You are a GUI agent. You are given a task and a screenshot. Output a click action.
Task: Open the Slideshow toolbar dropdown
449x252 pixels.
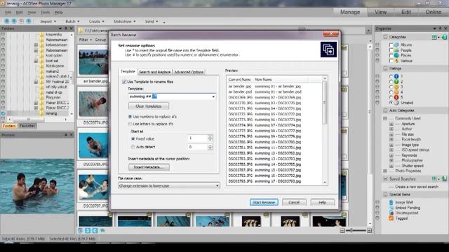125,22
